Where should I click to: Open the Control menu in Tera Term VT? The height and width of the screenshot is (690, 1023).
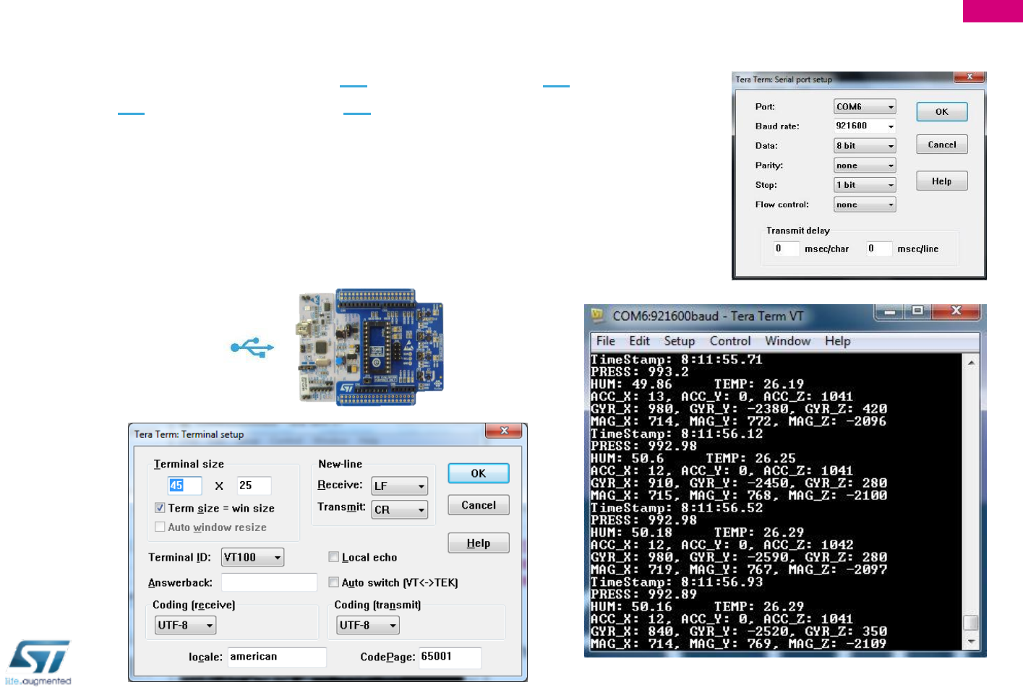[730, 341]
